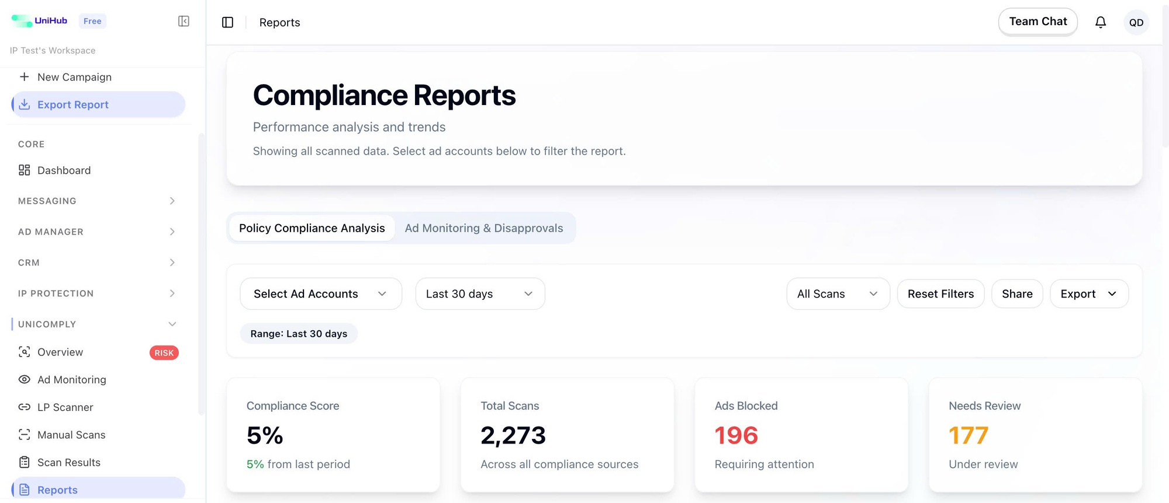Open Team Chat

pos(1037,22)
